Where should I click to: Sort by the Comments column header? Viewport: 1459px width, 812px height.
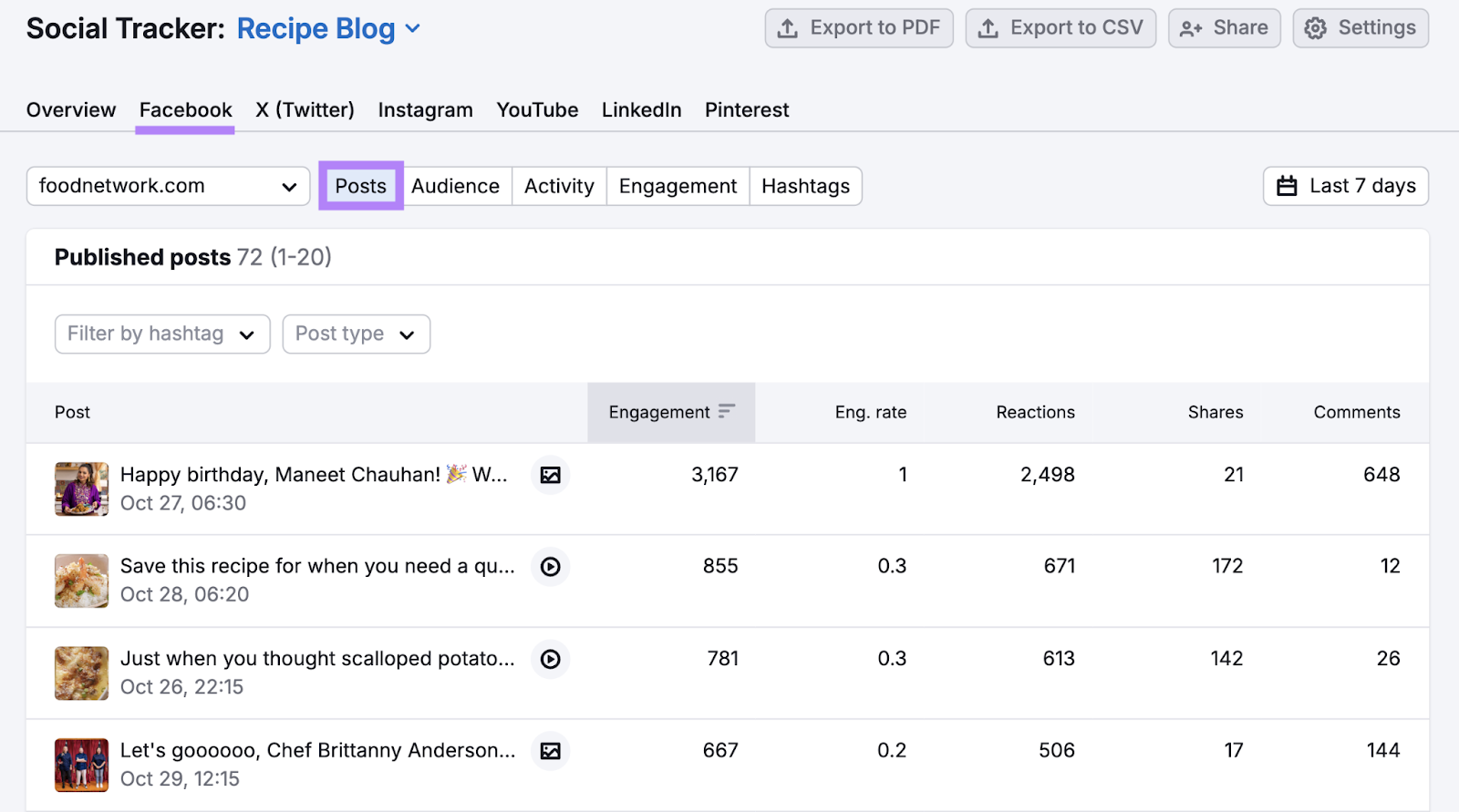(x=1357, y=412)
